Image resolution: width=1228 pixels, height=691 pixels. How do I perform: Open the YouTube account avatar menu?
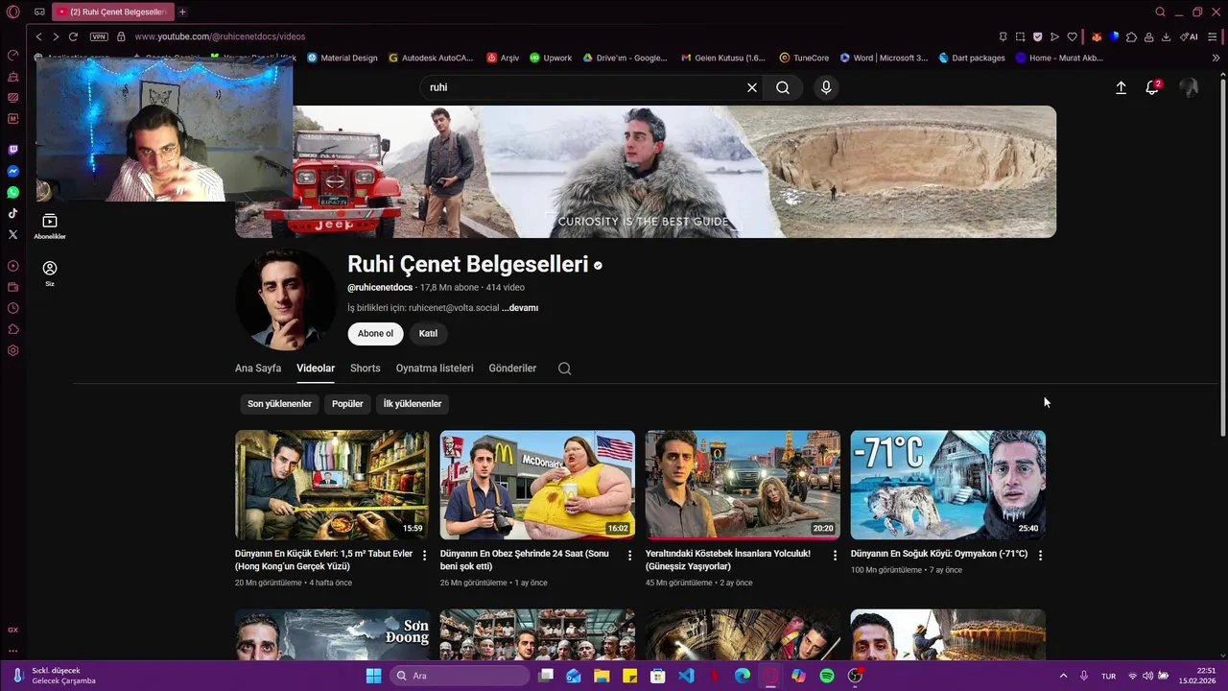(x=1189, y=87)
